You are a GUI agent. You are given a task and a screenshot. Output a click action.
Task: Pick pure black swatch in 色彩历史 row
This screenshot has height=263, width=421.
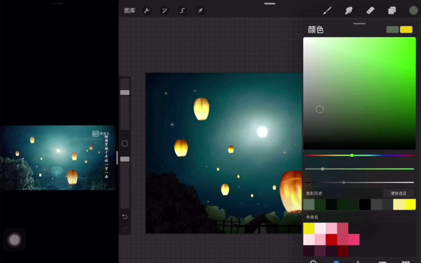365,205
